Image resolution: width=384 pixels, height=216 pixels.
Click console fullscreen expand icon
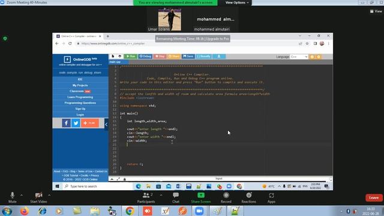tap(118, 179)
